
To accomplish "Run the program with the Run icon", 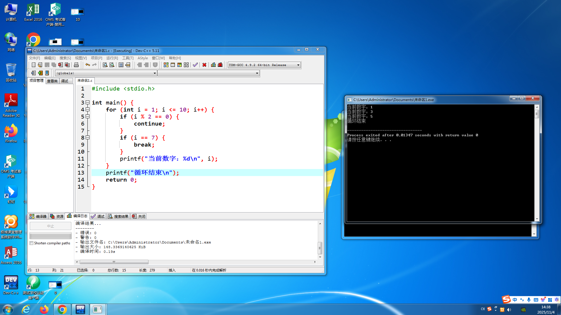I will (x=173, y=65).
